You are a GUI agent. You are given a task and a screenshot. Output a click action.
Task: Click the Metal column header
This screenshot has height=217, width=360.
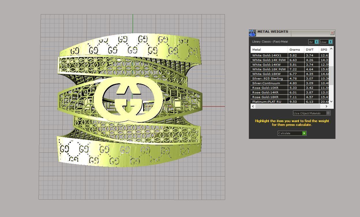pos(269,49)
